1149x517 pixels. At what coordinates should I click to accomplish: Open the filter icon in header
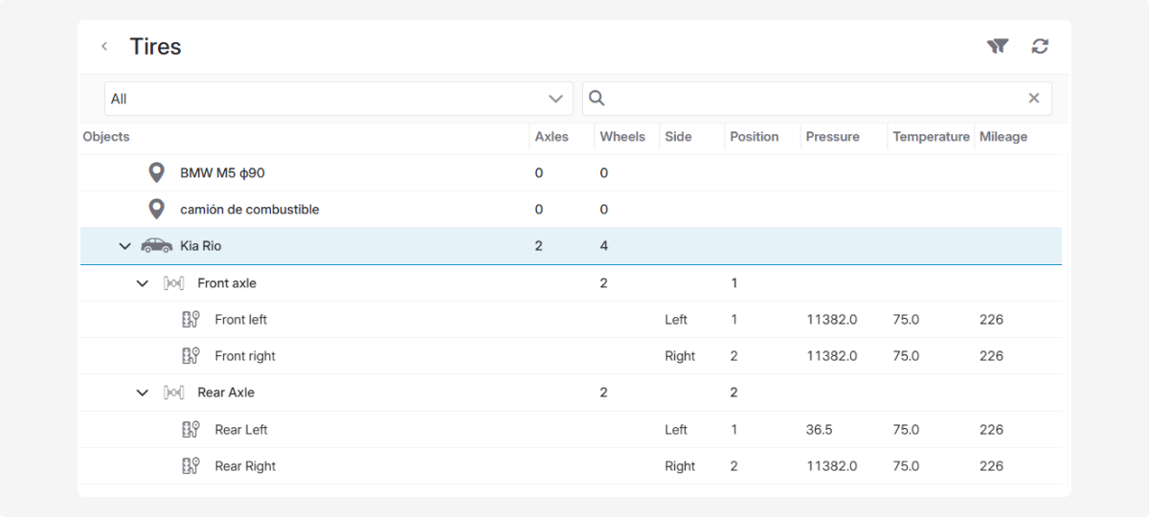tap(998, 46)
